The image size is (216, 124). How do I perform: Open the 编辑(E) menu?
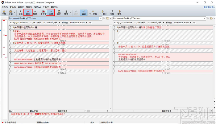[21, 7]
